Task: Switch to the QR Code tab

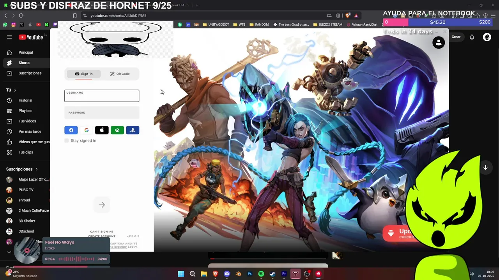Action: pyautogui.click(x=120, y=74)
